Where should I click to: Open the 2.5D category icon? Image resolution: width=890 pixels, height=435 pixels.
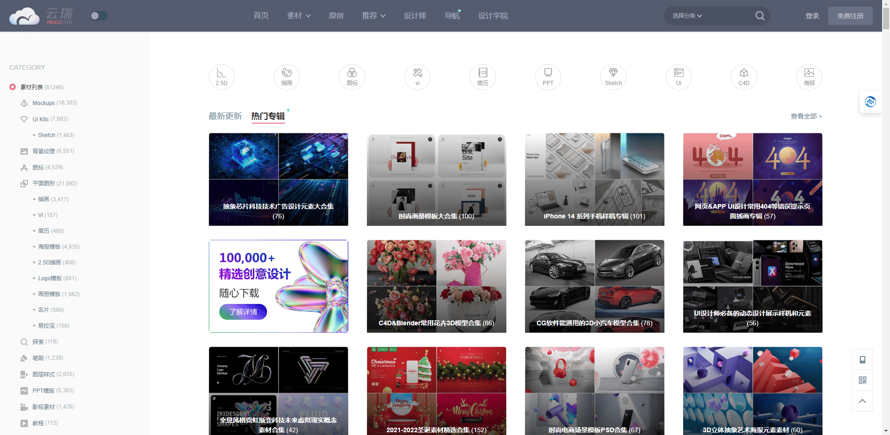(x=221, y=77)
